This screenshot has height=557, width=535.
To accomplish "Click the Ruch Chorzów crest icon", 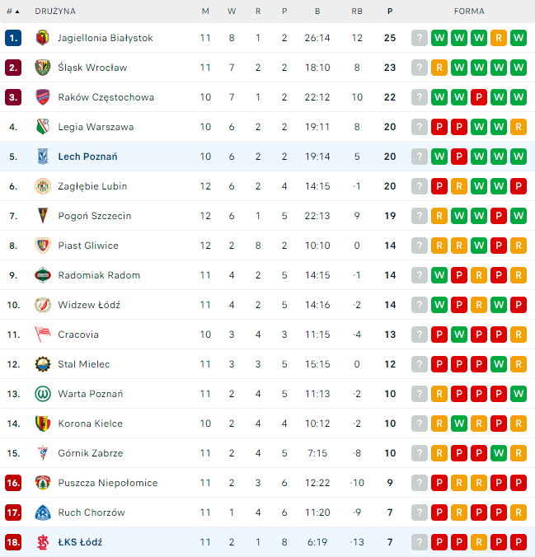I will pyautogui.click(x=43, y=513).
